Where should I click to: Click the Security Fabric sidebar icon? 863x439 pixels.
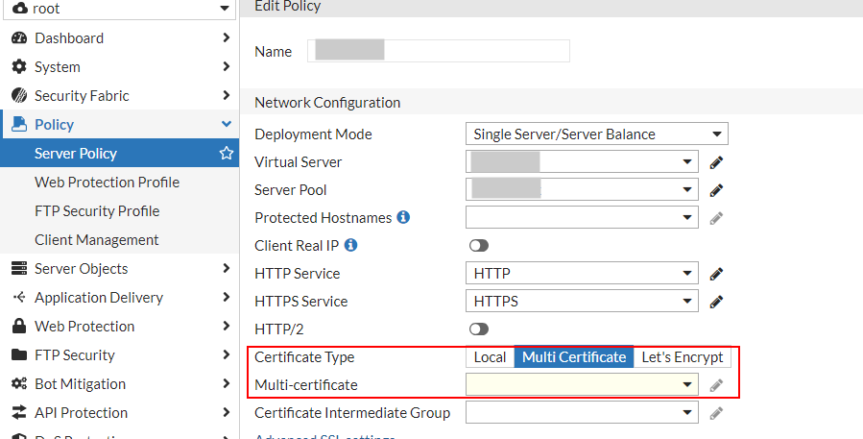tap(18, 96)
